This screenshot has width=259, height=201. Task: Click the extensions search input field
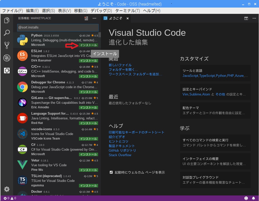click(x=58, y=27)
